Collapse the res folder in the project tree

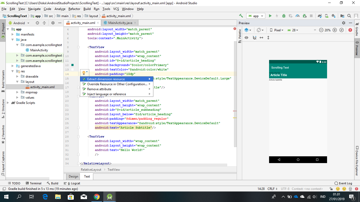[12, 71]
